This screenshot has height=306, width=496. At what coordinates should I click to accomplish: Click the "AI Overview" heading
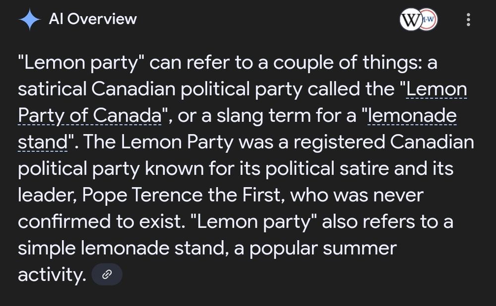point(93,19)
